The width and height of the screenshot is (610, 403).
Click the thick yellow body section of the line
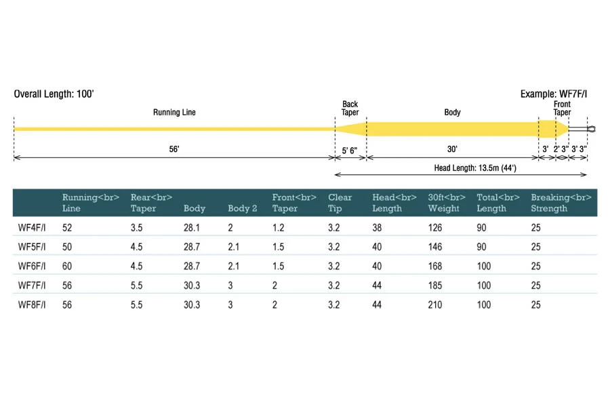click(452, 128)
